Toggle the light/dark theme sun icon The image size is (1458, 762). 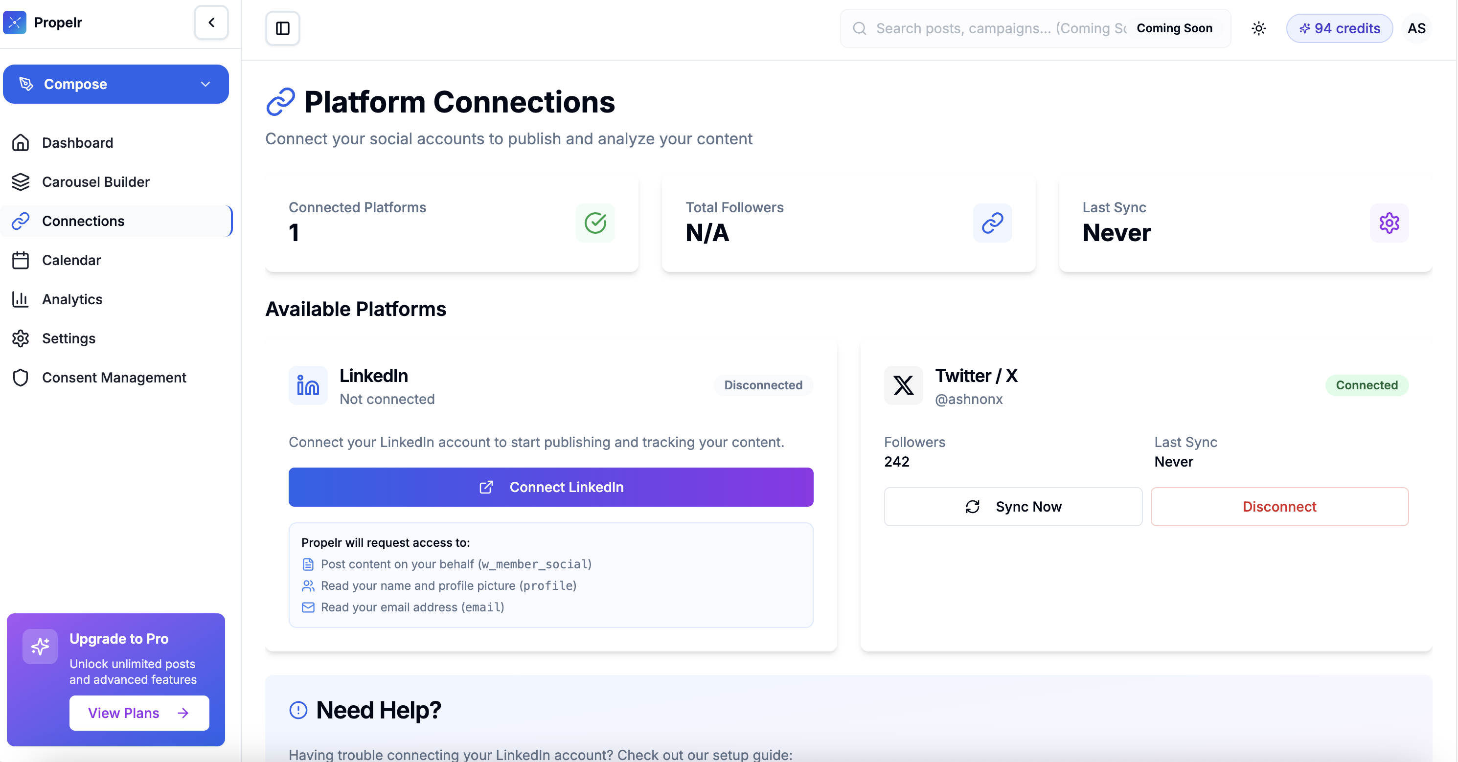[1258, 28]
